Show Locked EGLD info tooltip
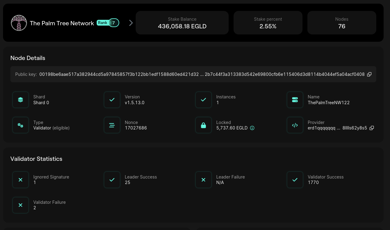 tap(252, 128)
